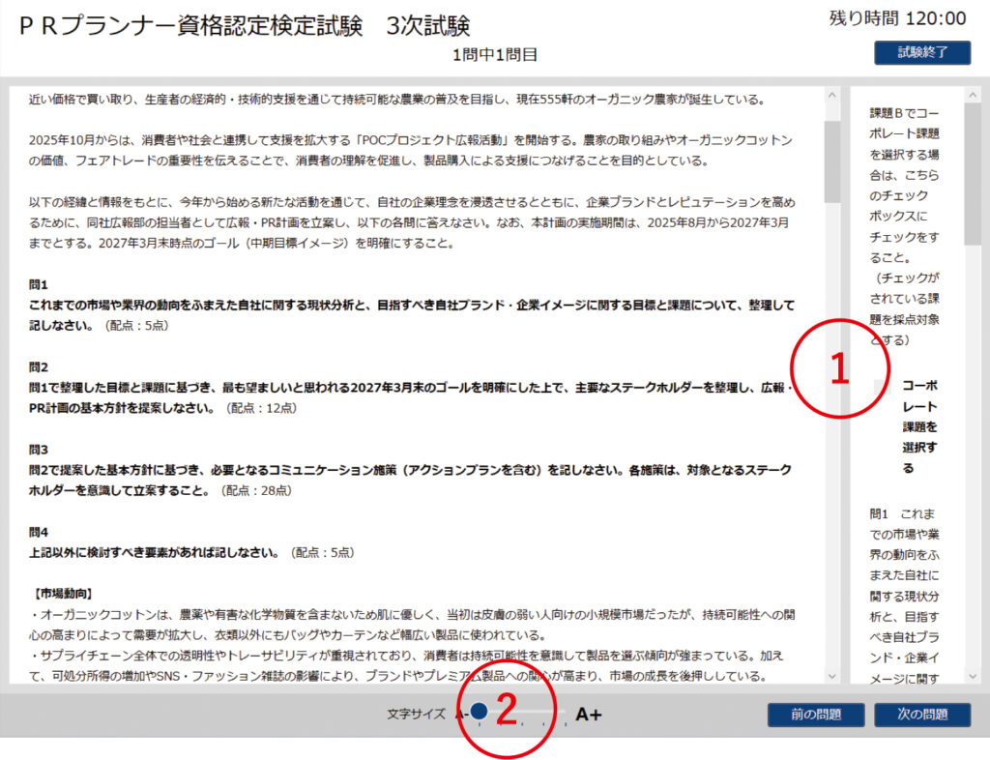Click the A- decrease font size icon
This screenshot has height=760, width=990.
(x=461, y=715)
